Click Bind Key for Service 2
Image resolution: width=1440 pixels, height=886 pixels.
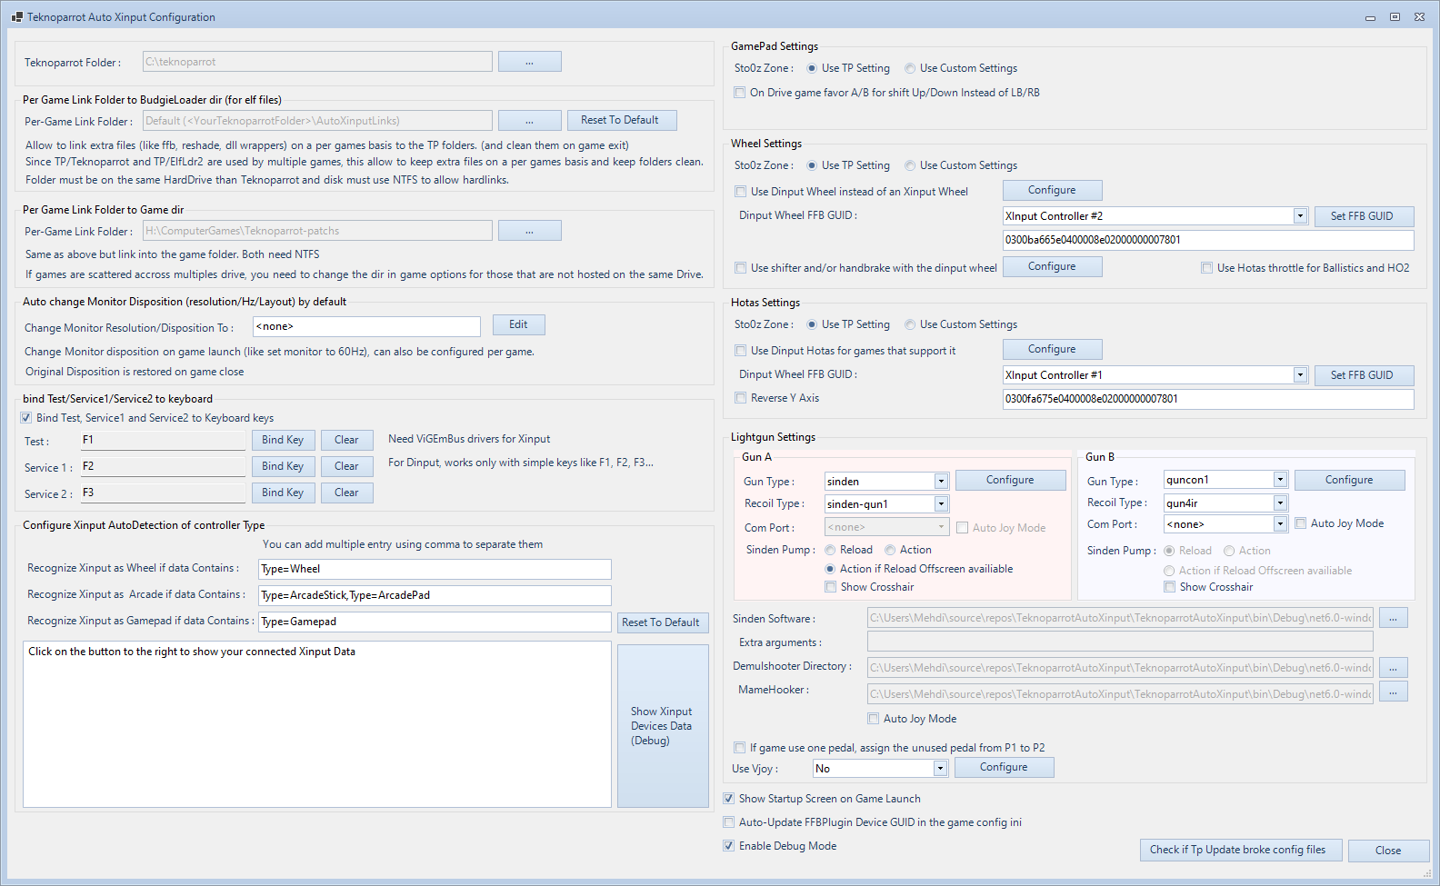pyautogui.click(x=283, y=493)
